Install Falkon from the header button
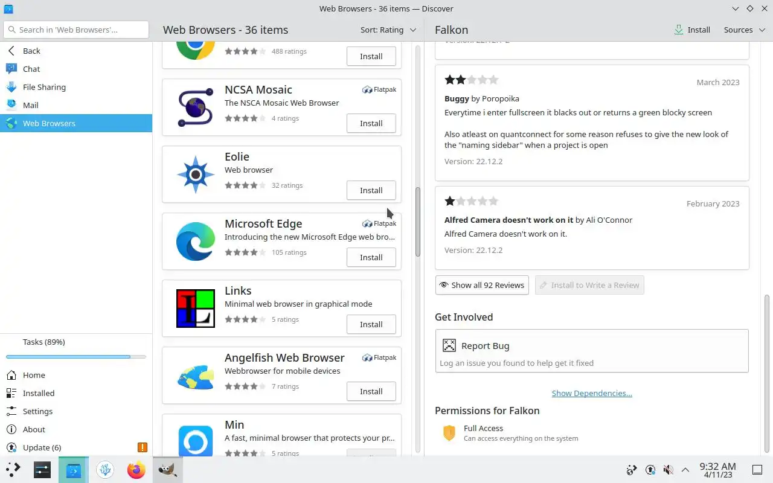773x483 pixels. click(x=693, y=30)
